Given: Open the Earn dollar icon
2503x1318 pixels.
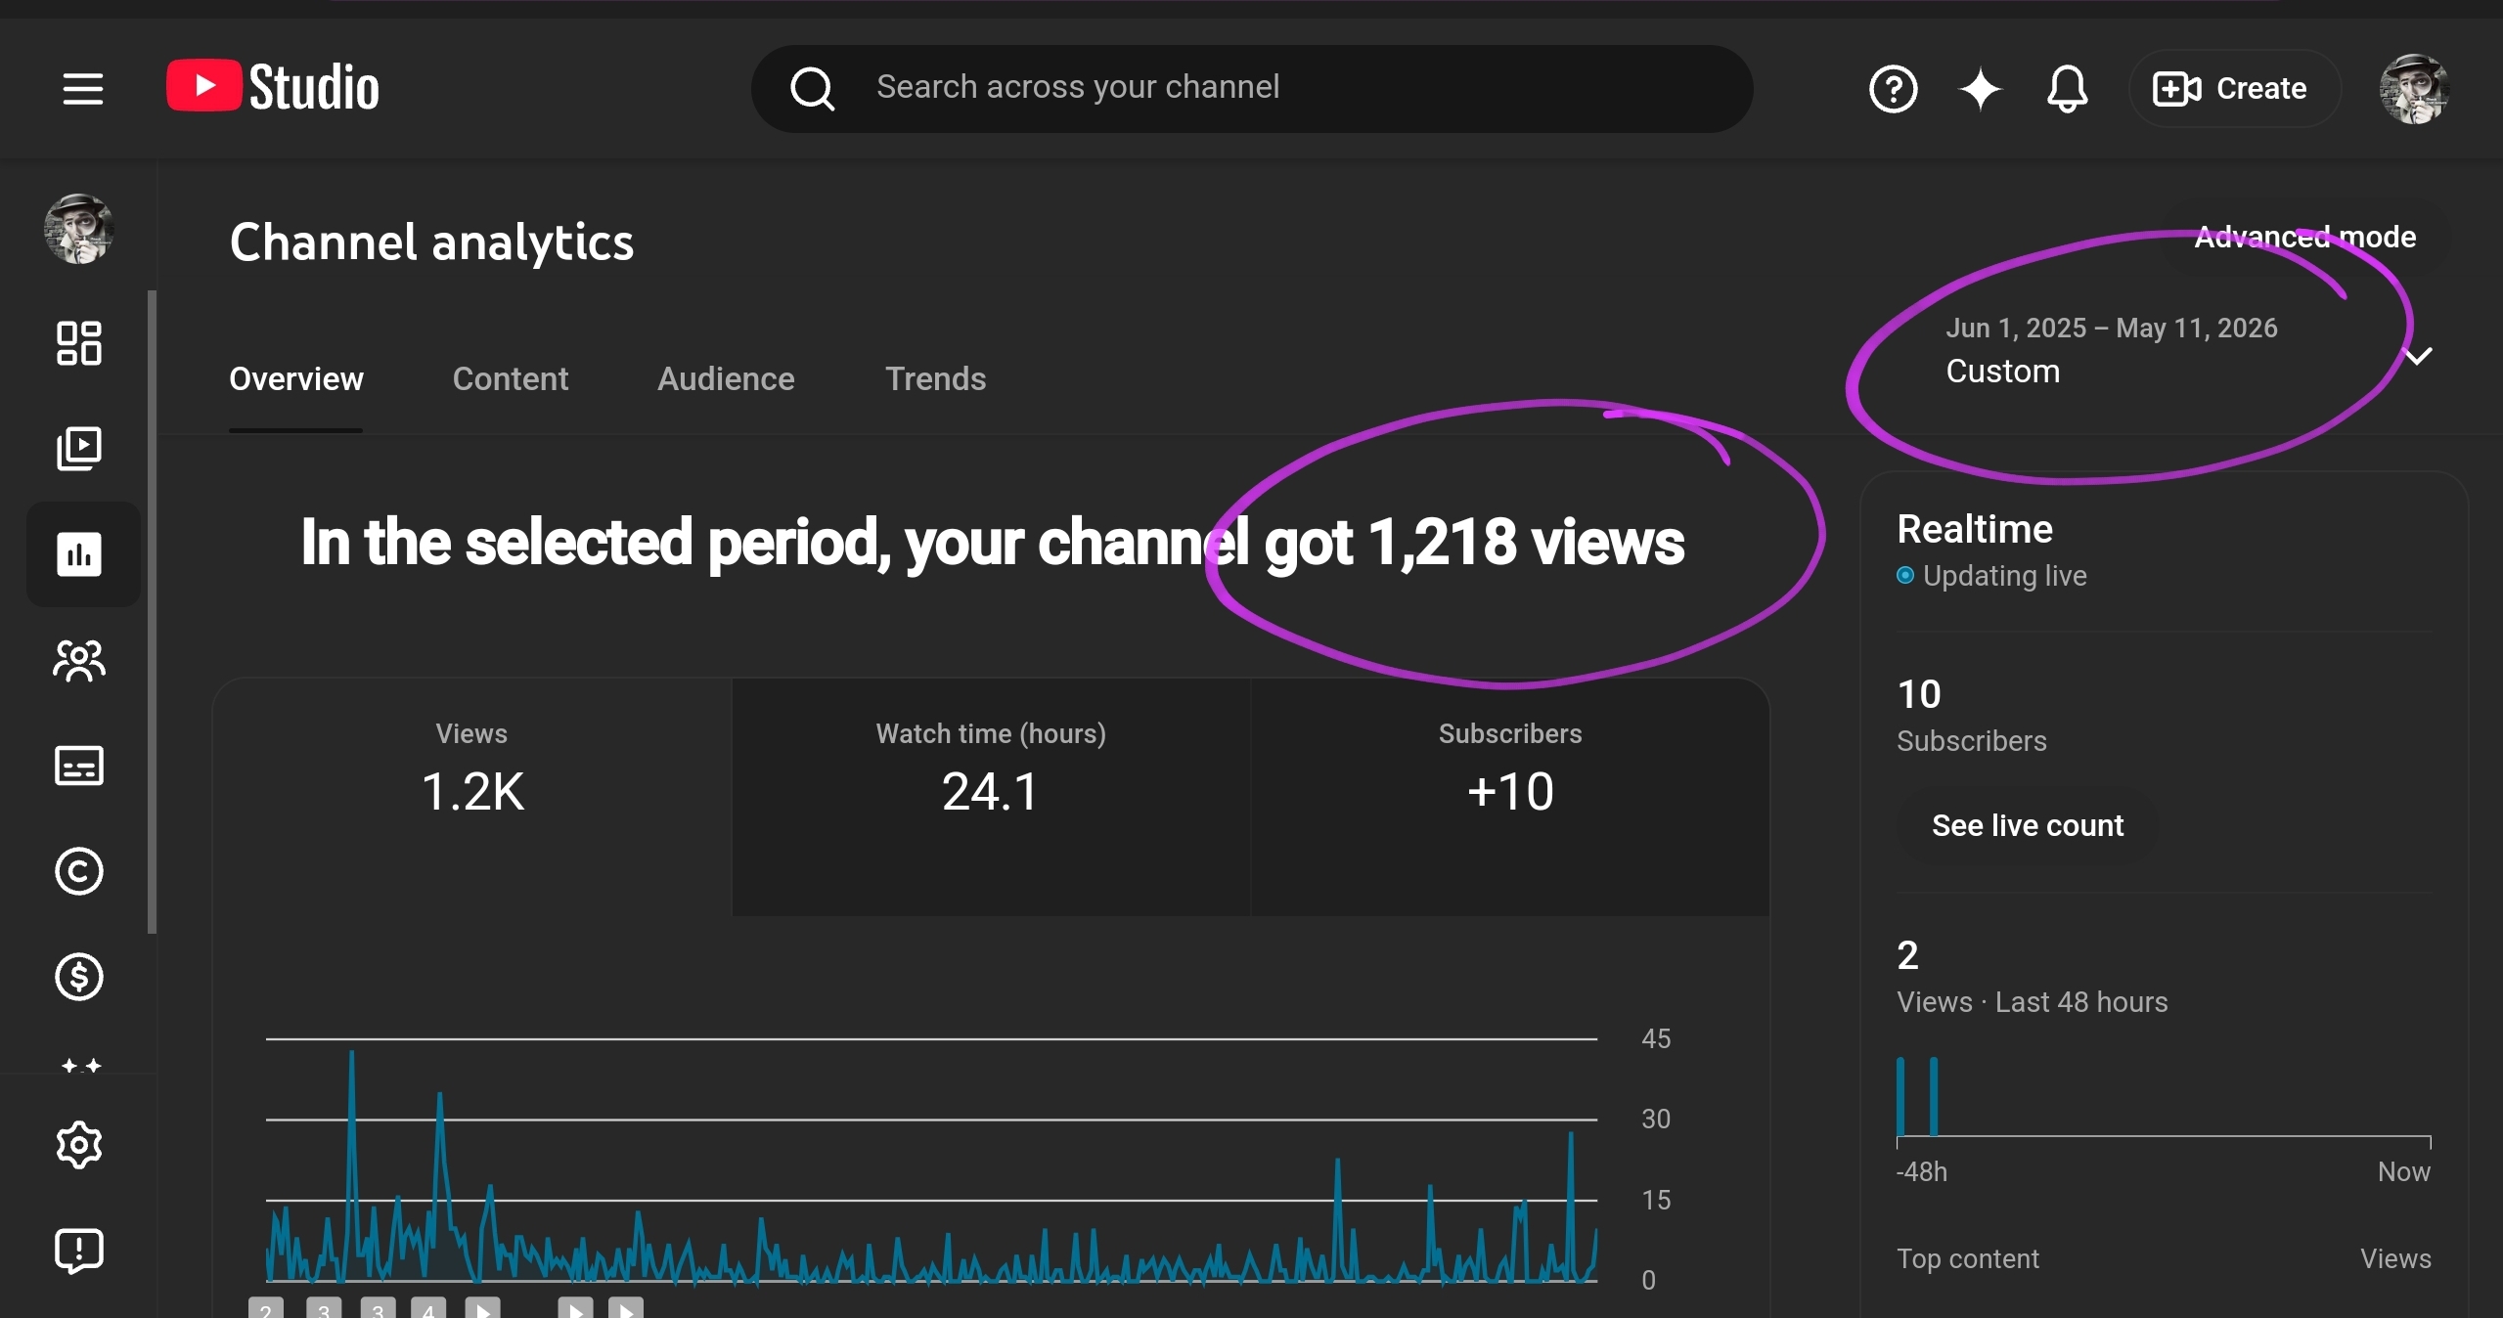Looking at the screenshot, I should [79, 977].
